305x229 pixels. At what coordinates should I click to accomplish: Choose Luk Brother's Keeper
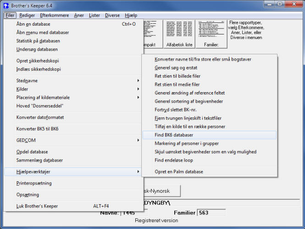click(73, 206)
